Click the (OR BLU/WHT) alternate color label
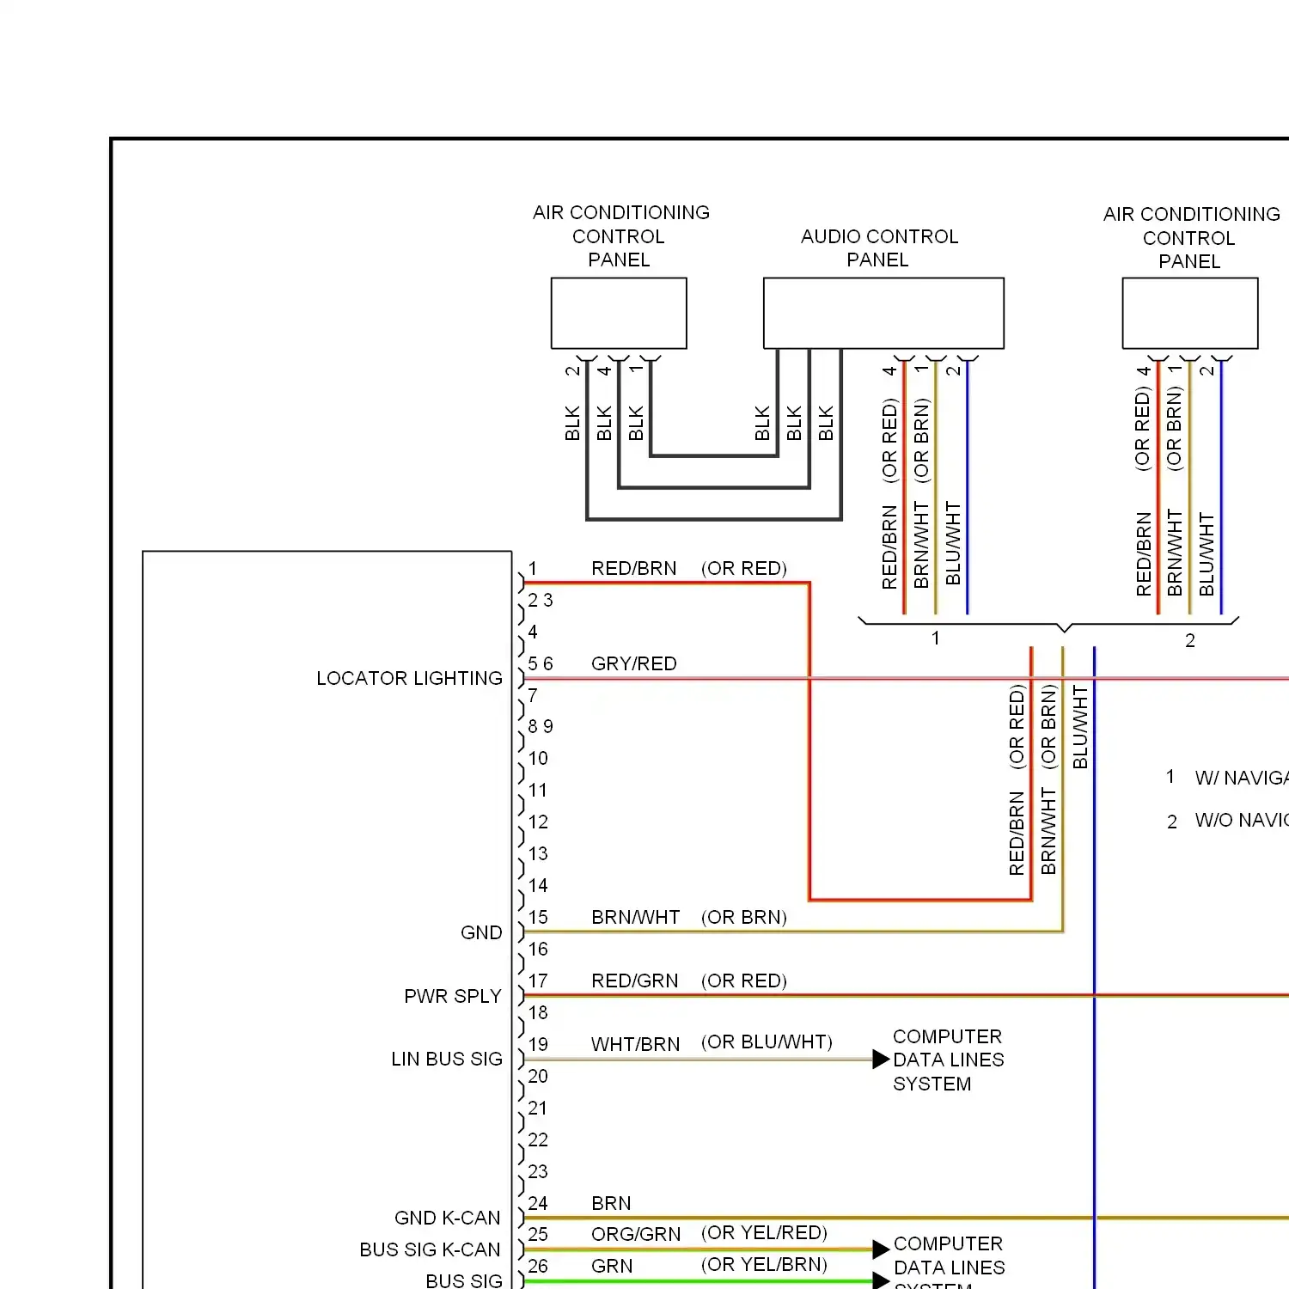This screenshot has height=1289, width=1289. coord(767,1042)
